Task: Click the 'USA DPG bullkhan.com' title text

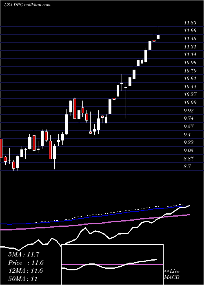Action: pyautogui.click(x=27, y=5)
